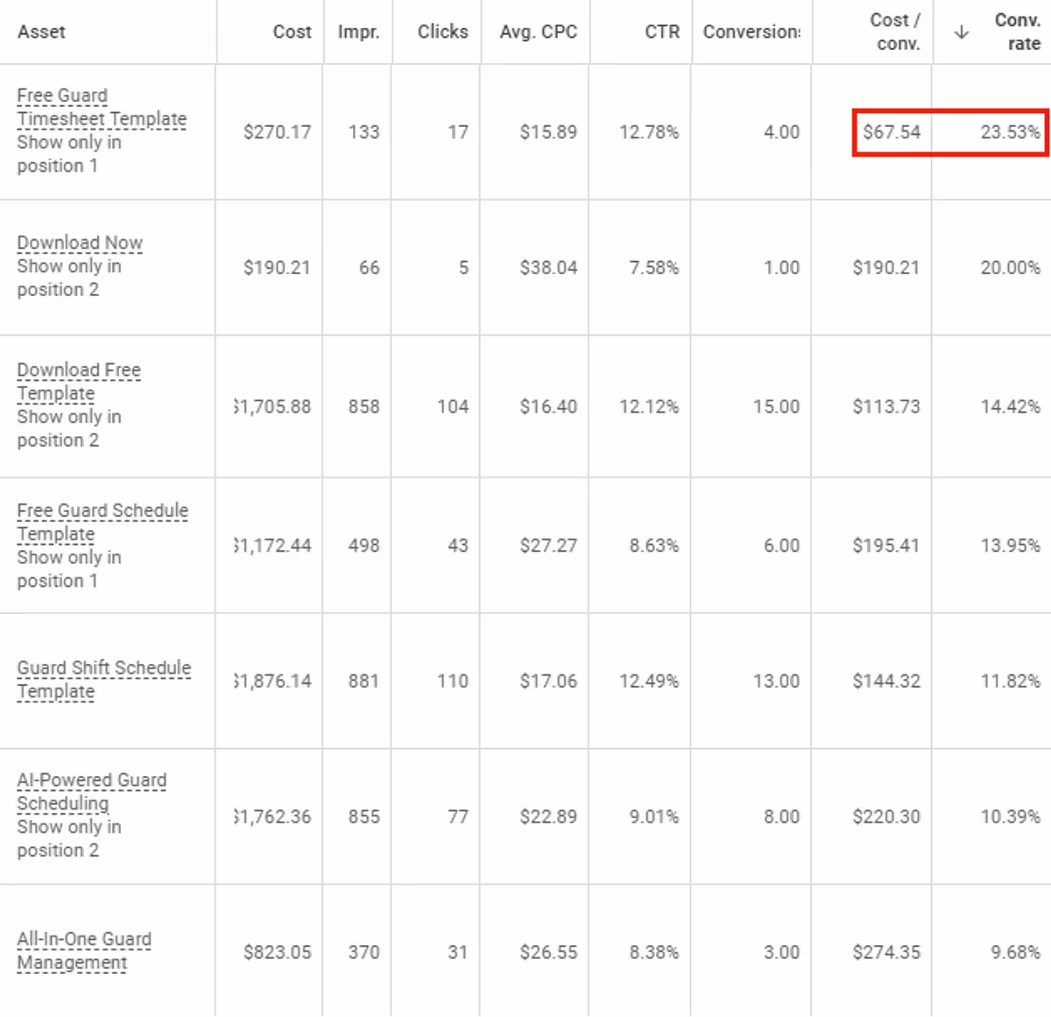Open the Download Now asset link

80,242
